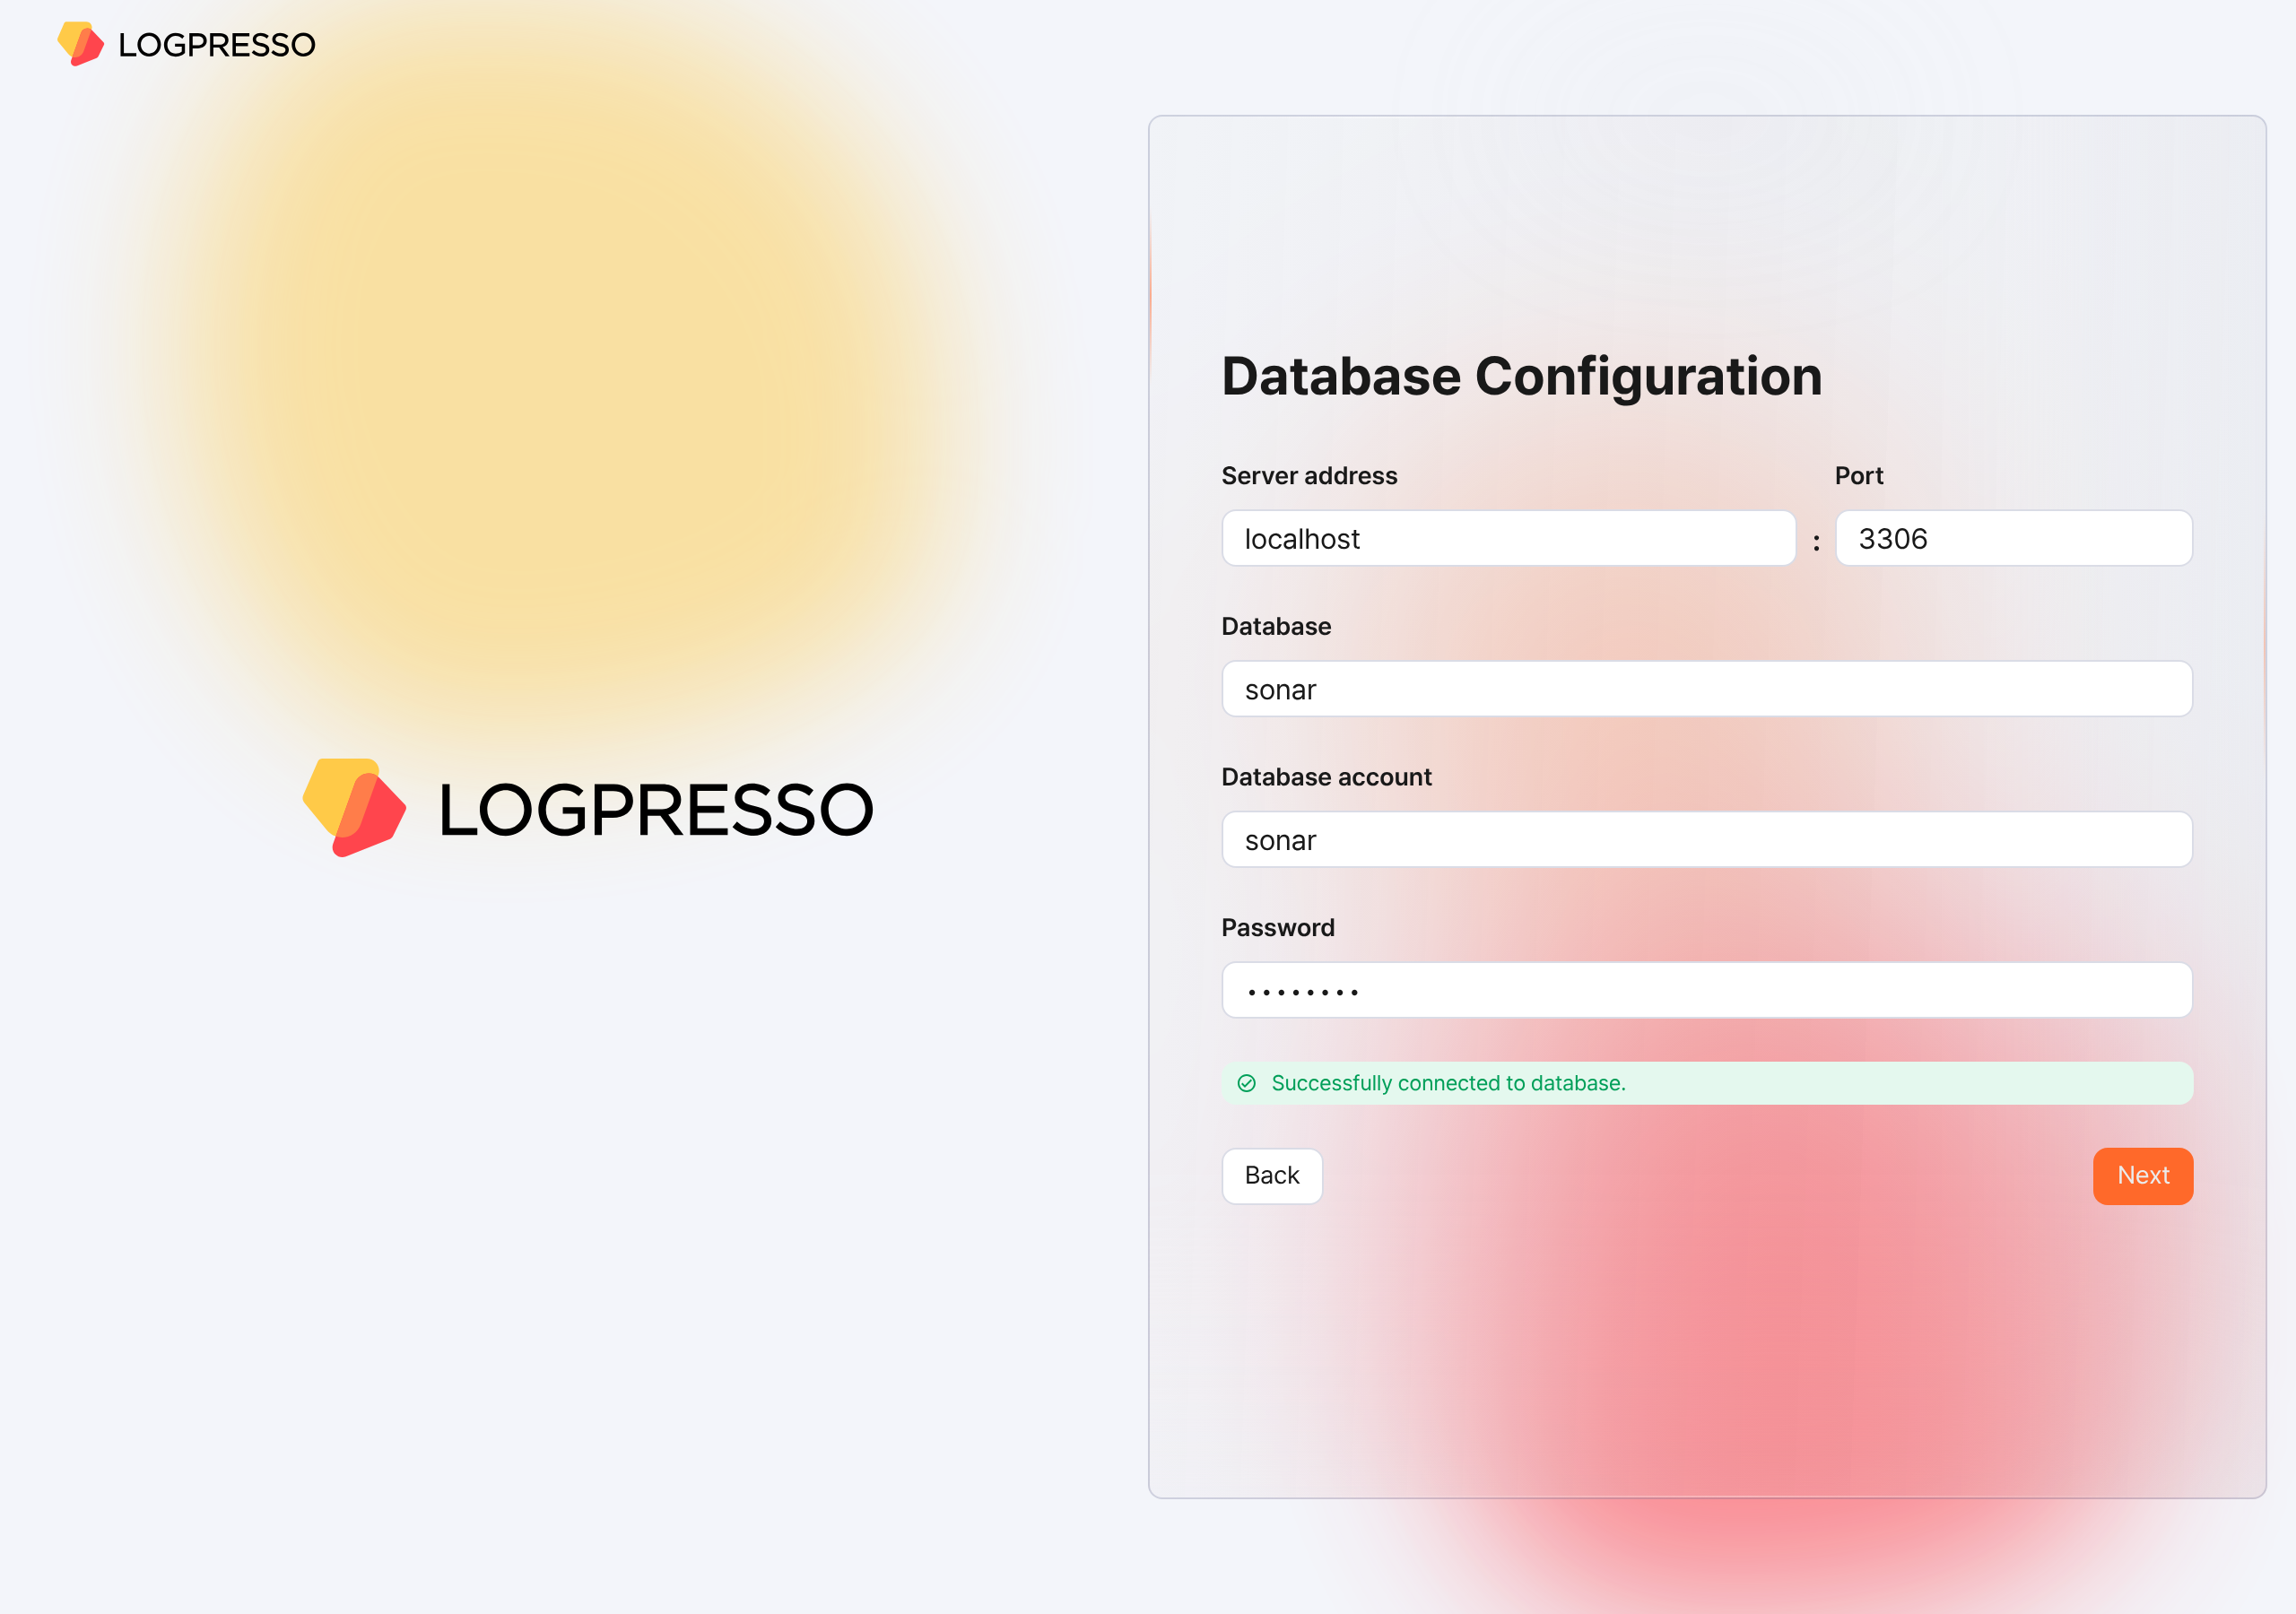Click the 'Database account' label

pos(1326,777)
